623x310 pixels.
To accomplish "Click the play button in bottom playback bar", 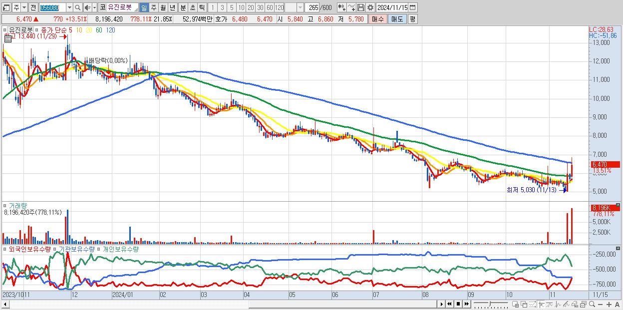I will coord(442,304).
